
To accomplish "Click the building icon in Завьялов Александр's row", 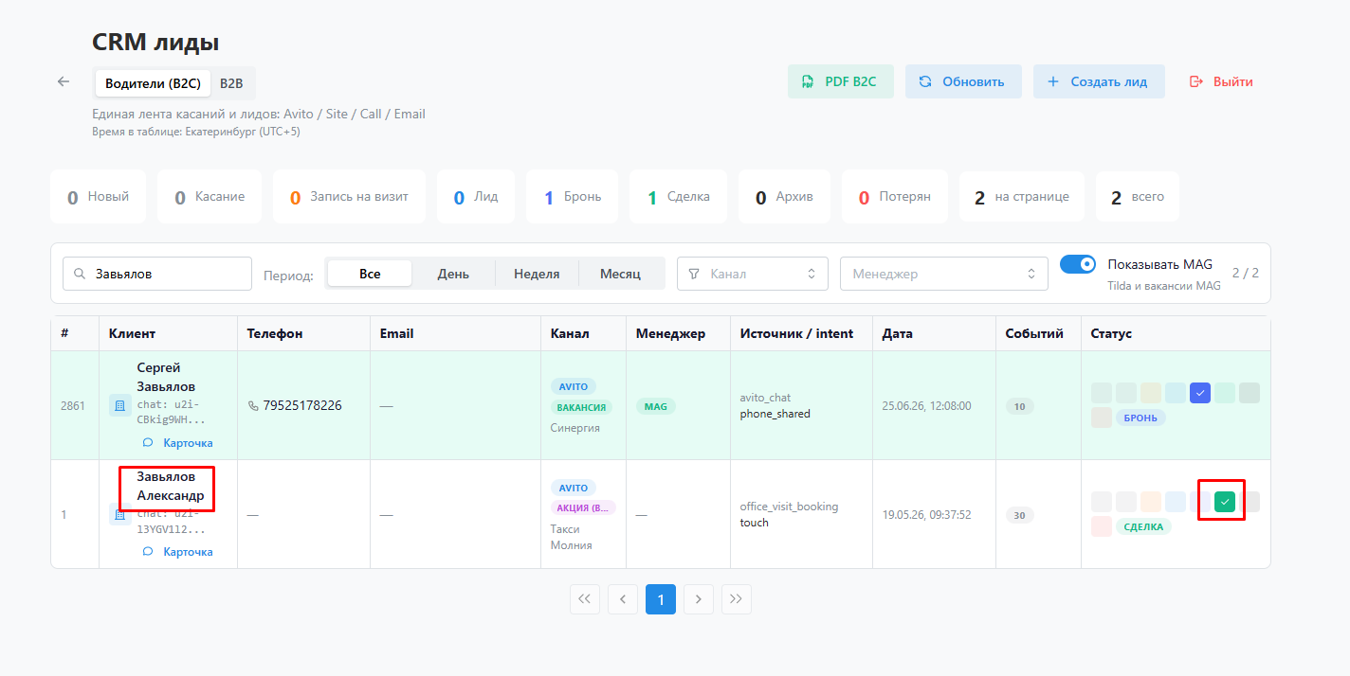I will 120,515.
